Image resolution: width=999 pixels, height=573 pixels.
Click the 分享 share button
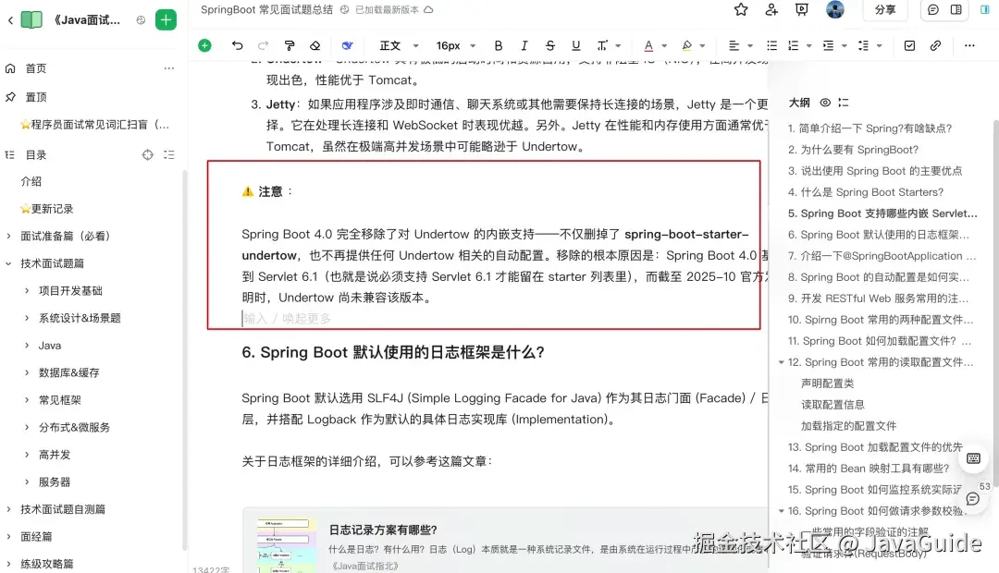click(x=885, y=9)
